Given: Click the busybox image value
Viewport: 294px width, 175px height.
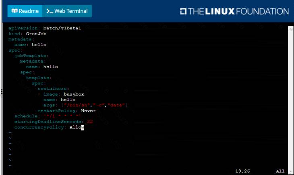Looking at the screenshot, I should [x=72, y=94].
